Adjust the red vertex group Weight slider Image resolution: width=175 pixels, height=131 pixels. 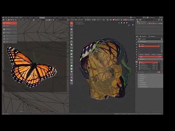(151, 57)
